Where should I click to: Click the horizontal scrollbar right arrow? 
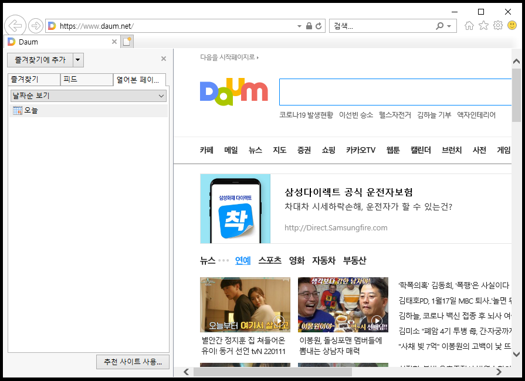[x=499, y=372]
